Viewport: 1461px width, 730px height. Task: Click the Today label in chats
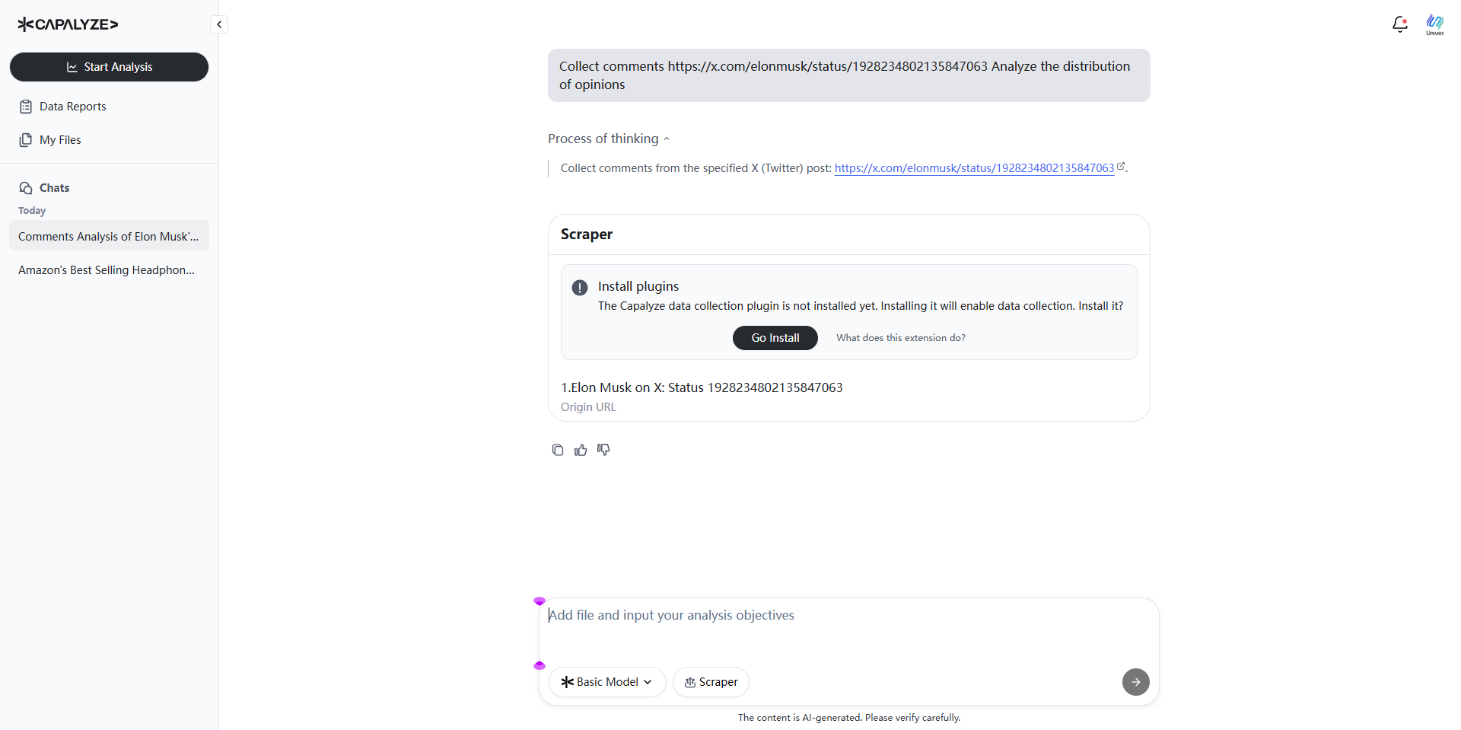click(32, 211)
